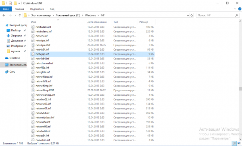The height and width of the screenshot is (146, 242).
Task: Open Quick Access toolbar customize dropdown
Action: (x=19, y=3)
